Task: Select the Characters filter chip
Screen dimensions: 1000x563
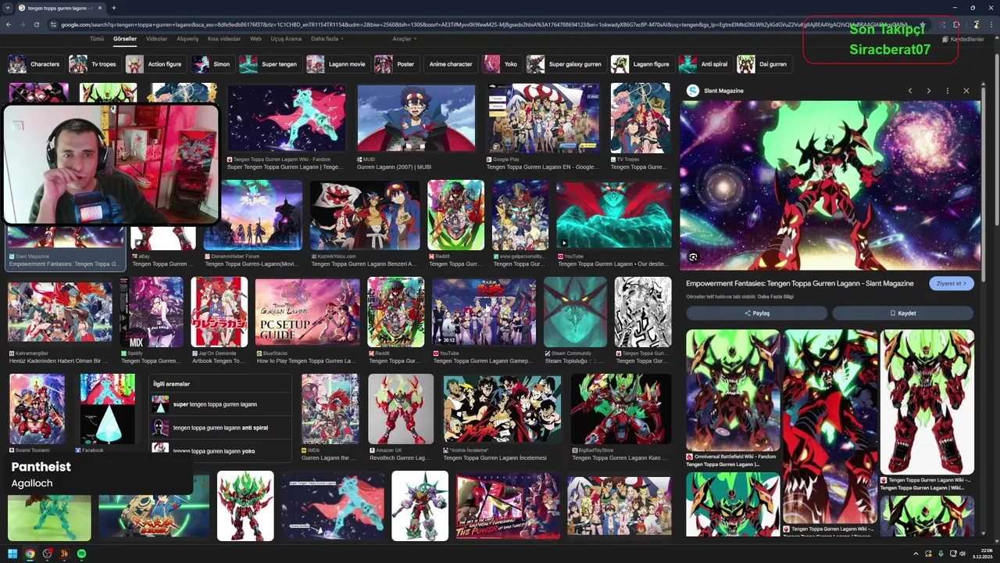Action: [36, 64]
